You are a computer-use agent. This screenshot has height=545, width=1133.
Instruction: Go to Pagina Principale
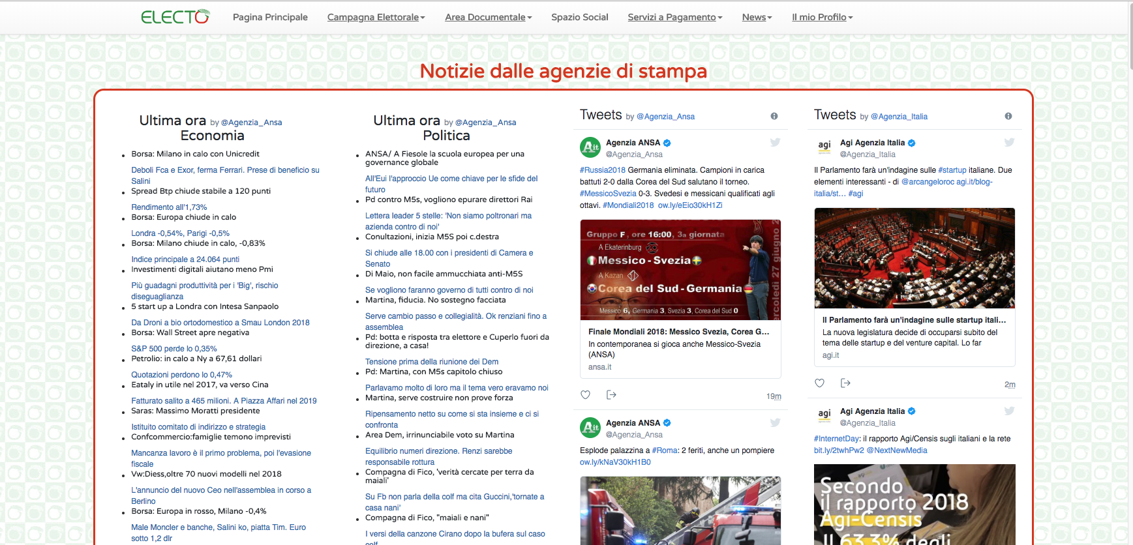click(x=270, y=17)
